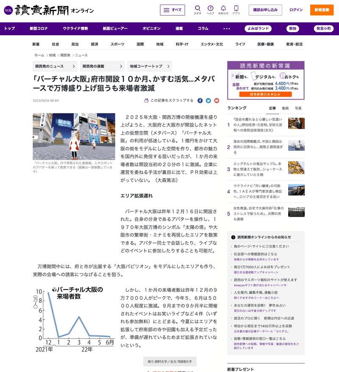Click ホーム in the breadcrumb
339x372 pixels.
[39, 55]
